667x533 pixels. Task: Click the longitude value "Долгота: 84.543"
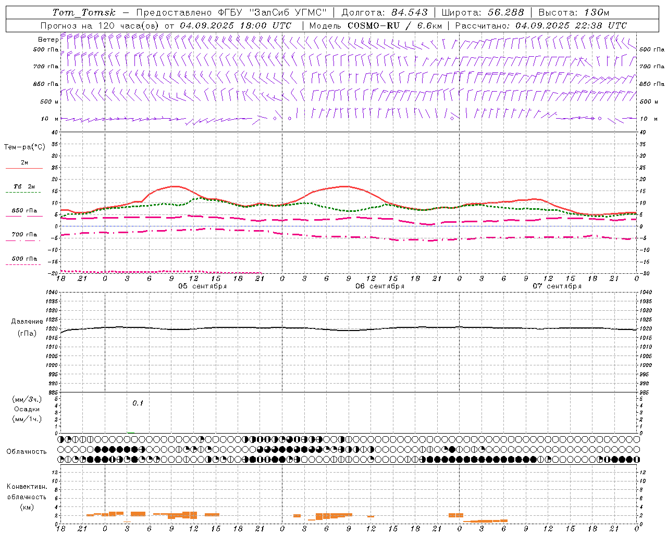(385, 12)
